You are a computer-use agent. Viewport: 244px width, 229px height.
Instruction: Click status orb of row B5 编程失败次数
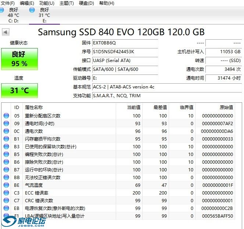click(6, 154)
